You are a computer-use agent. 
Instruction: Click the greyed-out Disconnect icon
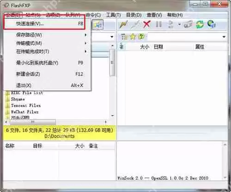pos(135,24)
